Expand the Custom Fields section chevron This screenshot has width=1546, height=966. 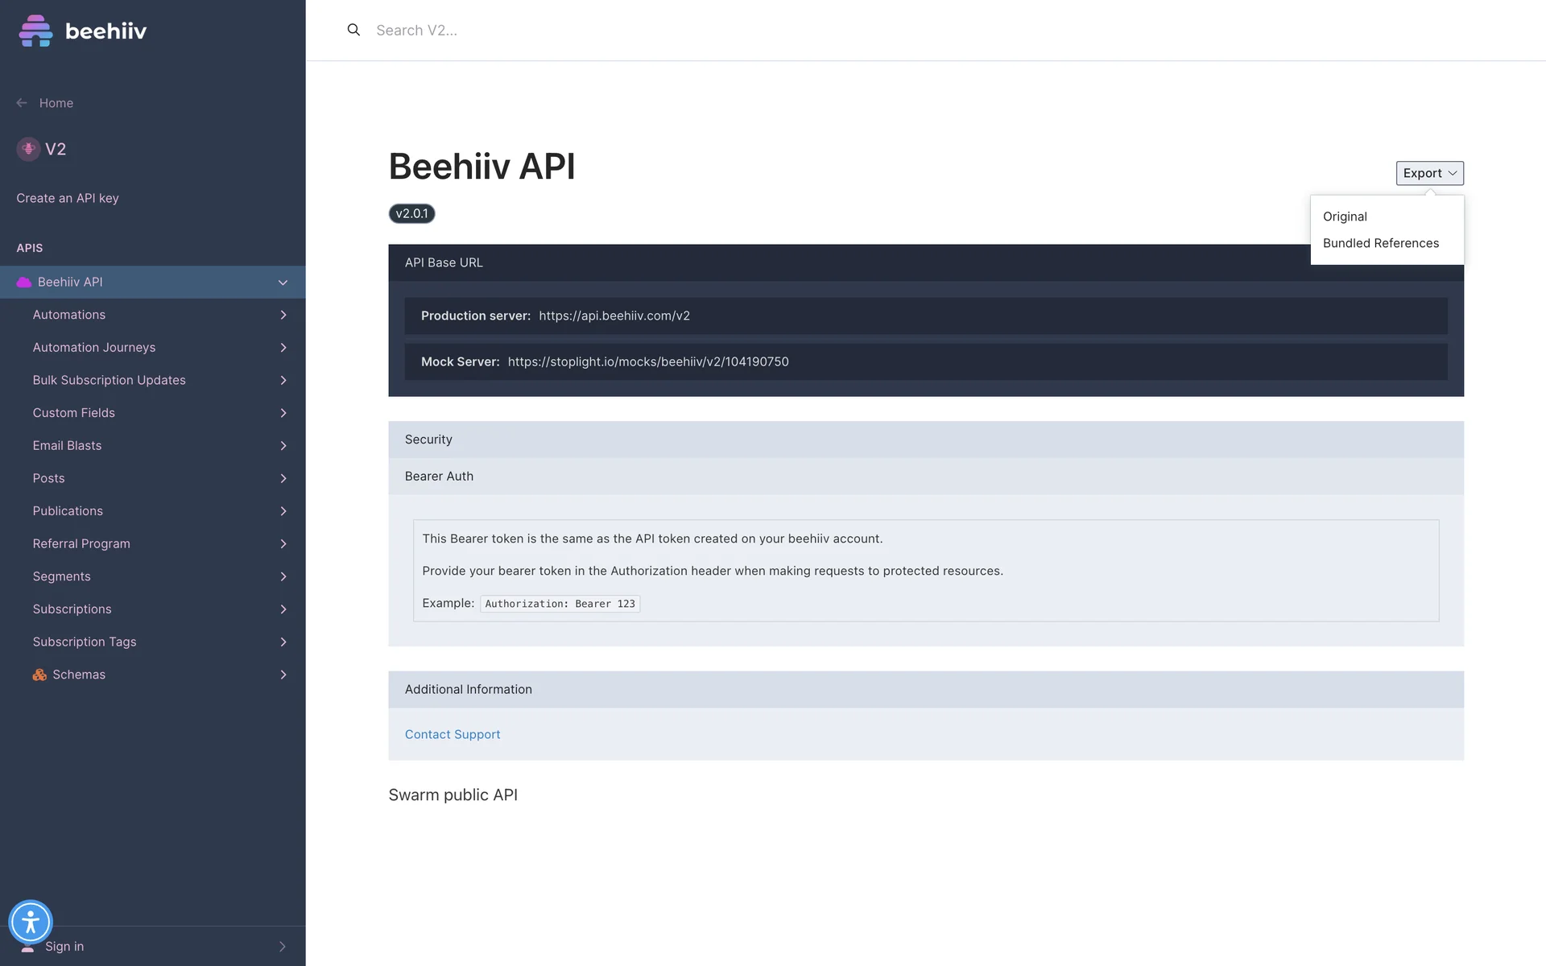(283, 413)
